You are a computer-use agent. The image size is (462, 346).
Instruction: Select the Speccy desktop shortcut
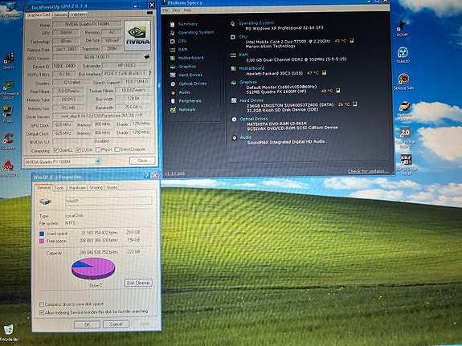(9, 61)
